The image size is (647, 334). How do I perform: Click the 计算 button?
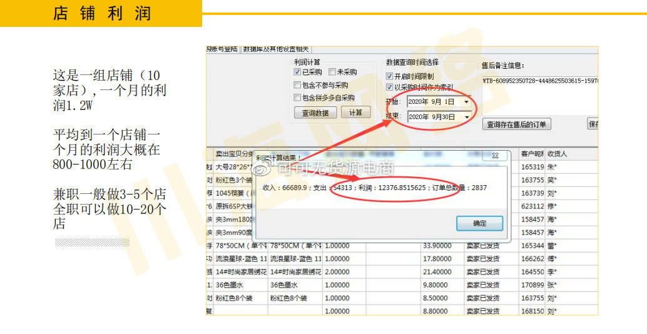pos(355,112)
